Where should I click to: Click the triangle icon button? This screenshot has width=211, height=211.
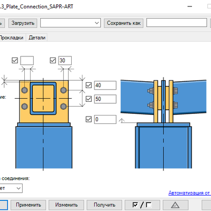coord(175,205)
